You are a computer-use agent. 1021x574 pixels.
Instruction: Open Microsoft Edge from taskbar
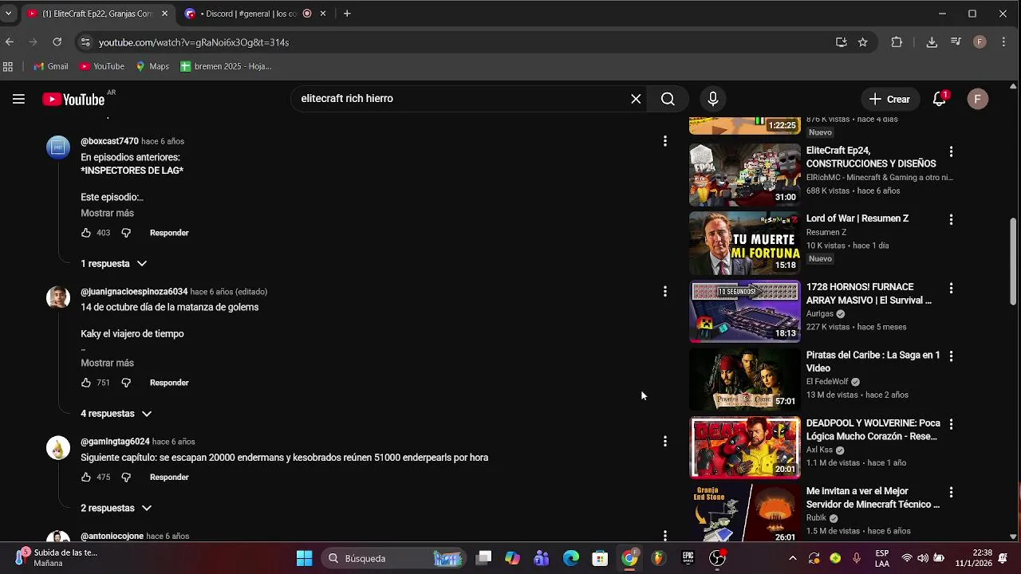click(571, 558)
